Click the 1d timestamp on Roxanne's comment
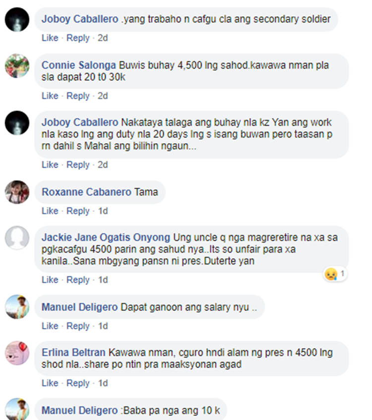Image resolution: width=372 pixels, height=420 pixels. (x=103, y=211)
